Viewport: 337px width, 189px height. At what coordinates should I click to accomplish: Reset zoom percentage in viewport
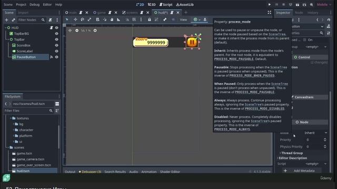point(86,30)
